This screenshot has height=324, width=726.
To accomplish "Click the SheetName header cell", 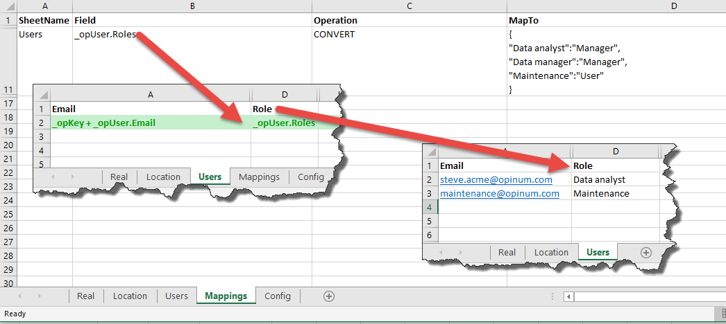I will coord(44,21).
